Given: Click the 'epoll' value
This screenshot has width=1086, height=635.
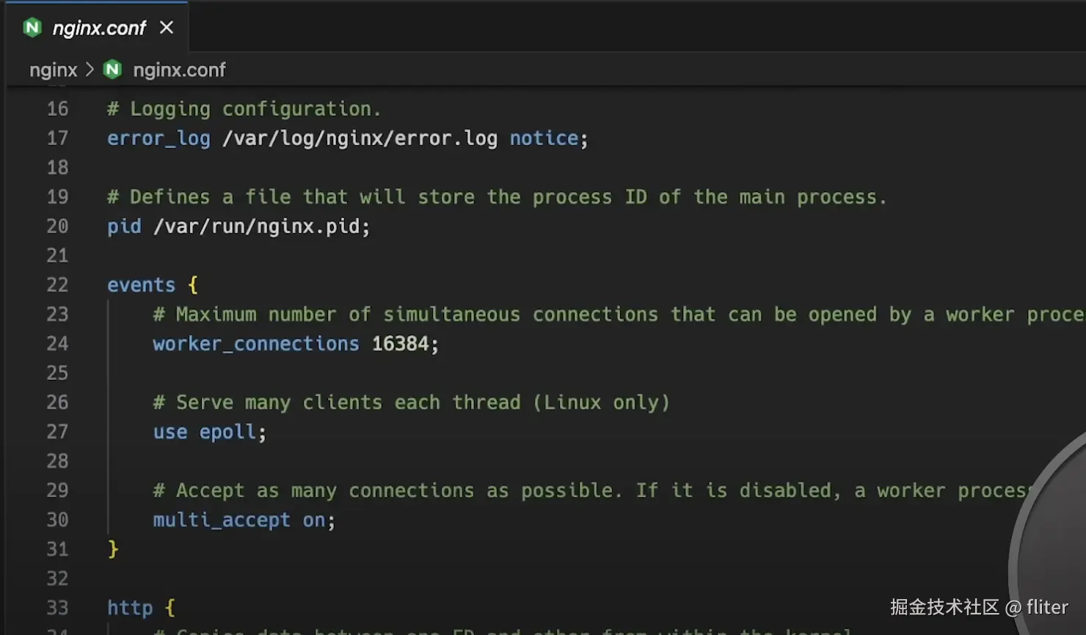Looking at the screenshot, I should pyautogui.click(x=227, y=432).
